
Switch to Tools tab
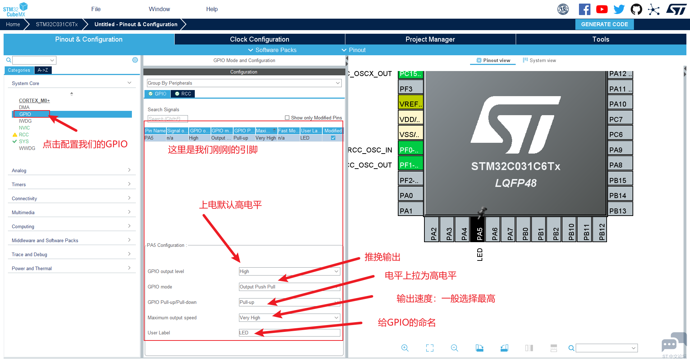point(601,39)
